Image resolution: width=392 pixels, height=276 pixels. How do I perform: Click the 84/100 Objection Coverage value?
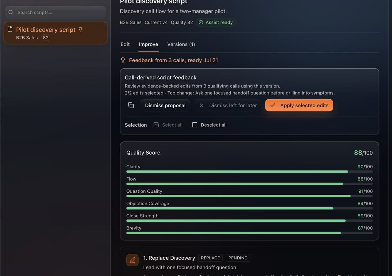pyautogui.click(x=365, y=203)
